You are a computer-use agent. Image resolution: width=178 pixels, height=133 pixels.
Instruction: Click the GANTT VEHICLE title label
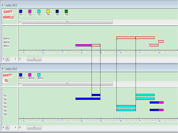coord(8,14)
